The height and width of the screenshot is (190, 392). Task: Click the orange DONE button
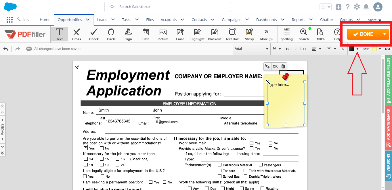(364, 34)
